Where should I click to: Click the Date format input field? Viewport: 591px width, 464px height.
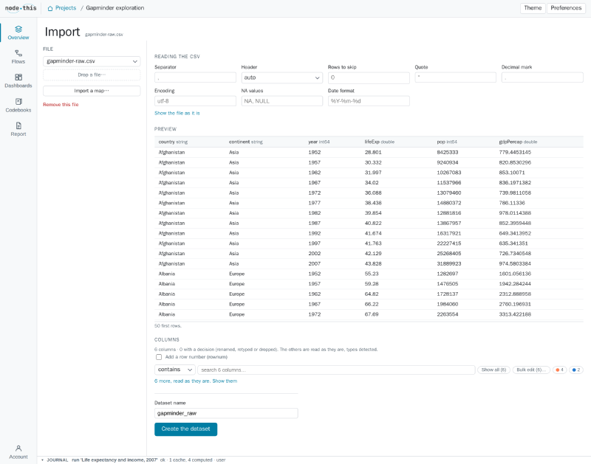coord(369,101)
